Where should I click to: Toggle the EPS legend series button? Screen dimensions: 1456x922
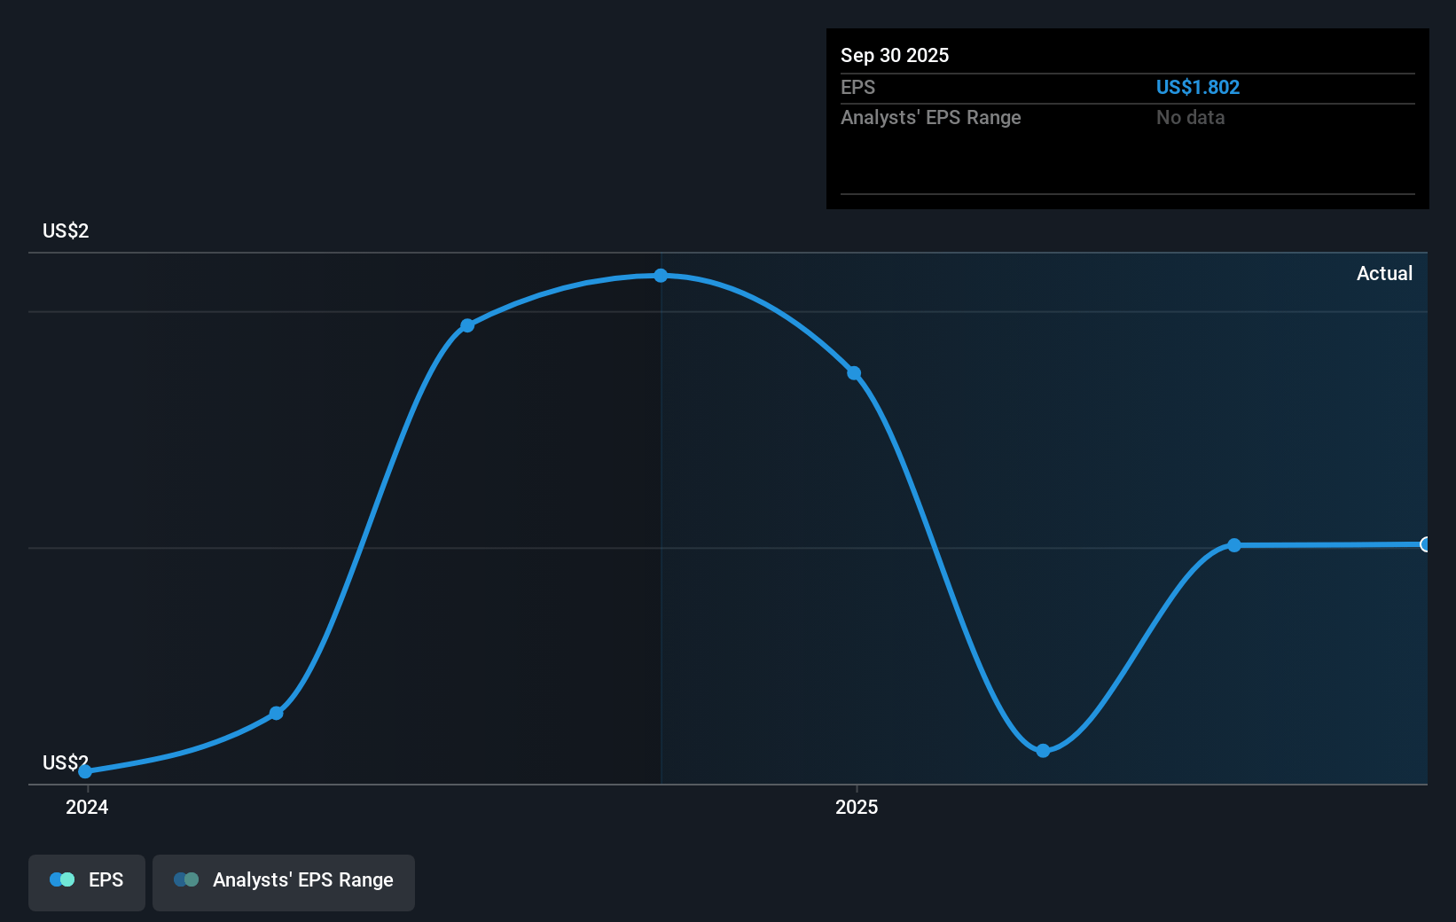(x=87, y=881)
